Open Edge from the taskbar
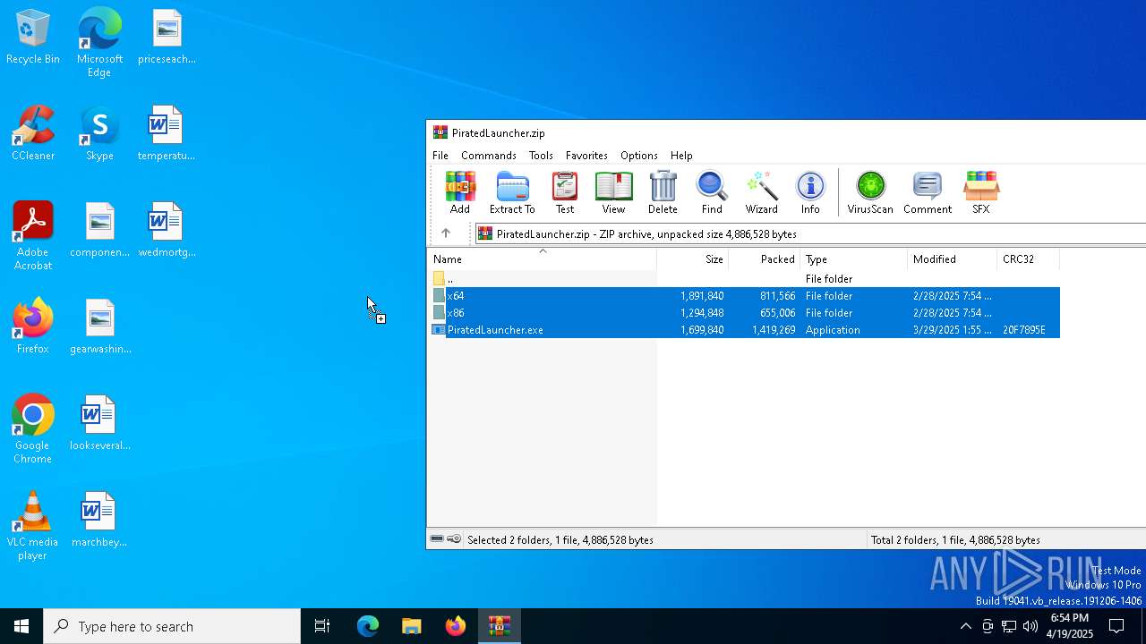Image resolution: width=1146 pixels, height=644 pixels. coord(368,626)
